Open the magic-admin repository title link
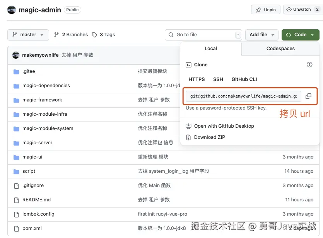This screenshot has height=238, width=323. pos(40,10)
